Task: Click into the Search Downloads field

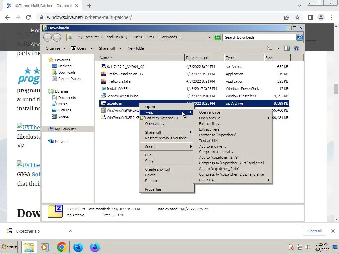Action: coord(259,37)
